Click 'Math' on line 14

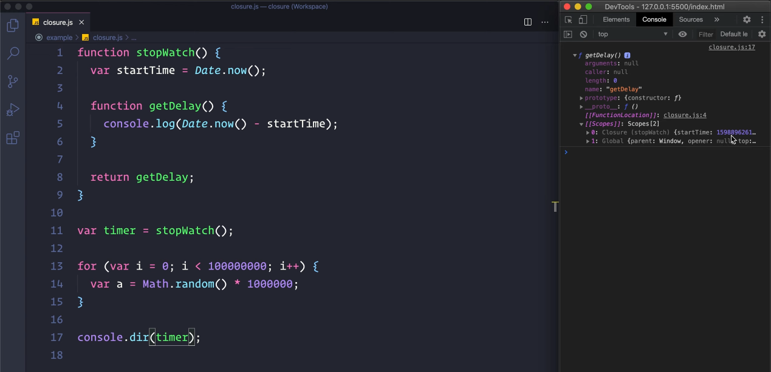[x=156, y=284]
